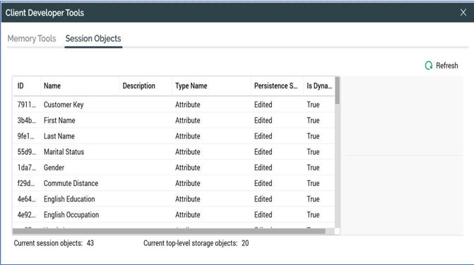Select the Marital Status row
Image resolution: width=474 pixels, height=265 pixels.
click(x=174, y=152)
